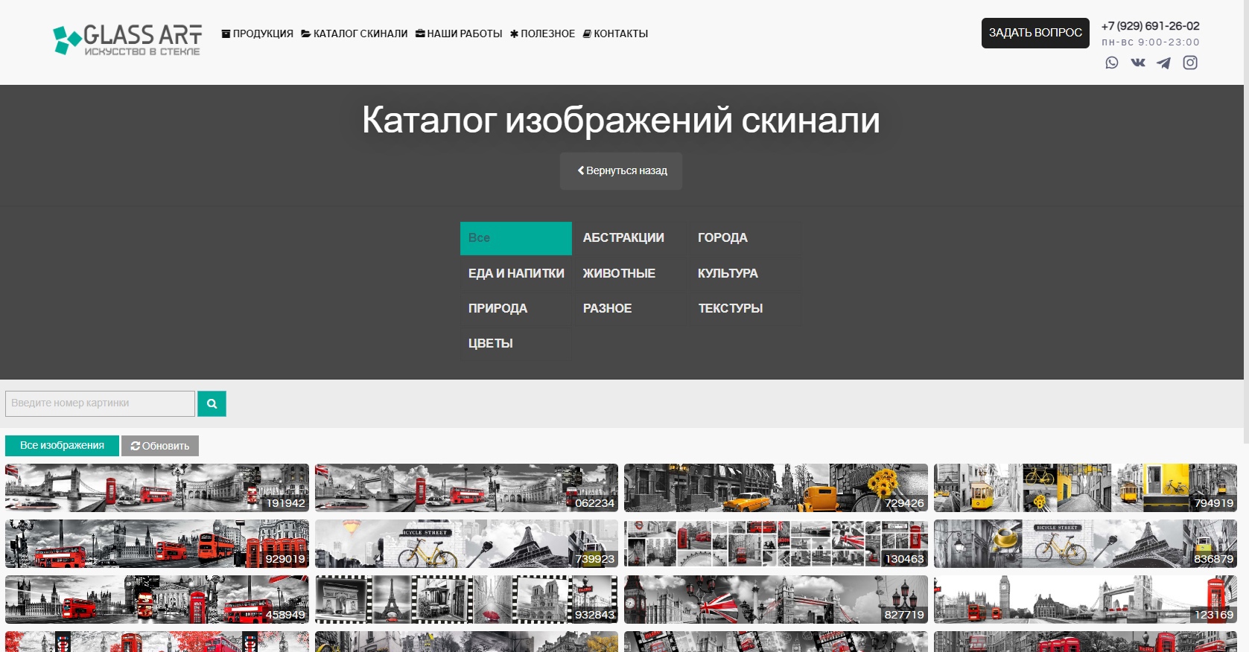
Task: Open image thumbnail 062234
Action: (x=466, y=488)
